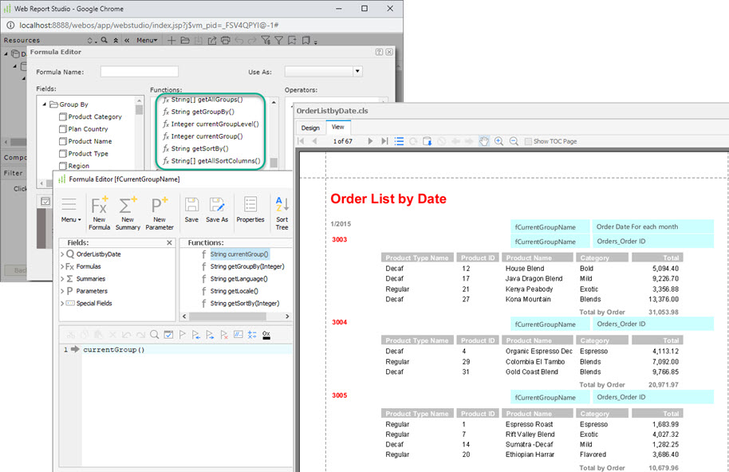Click the browser address bar URL
Viewport: 729px width, 472px height.
[x=149, y=25]
